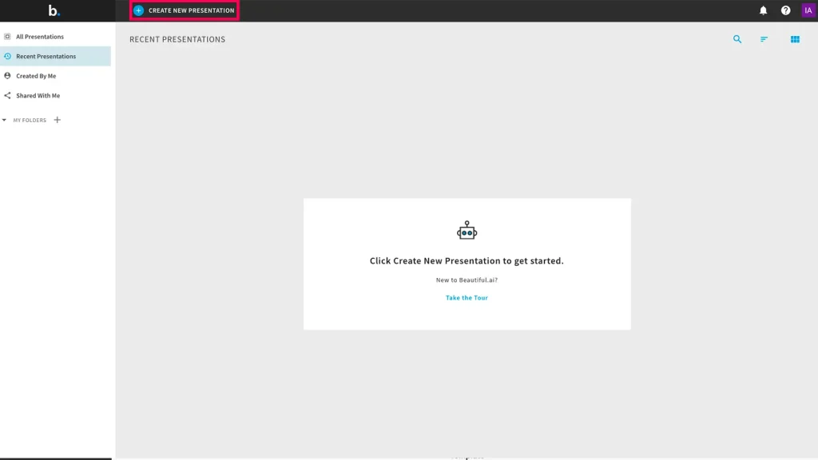Click the Recent Presentations page heading
818x460 pixels.
(x=177, y=39)
